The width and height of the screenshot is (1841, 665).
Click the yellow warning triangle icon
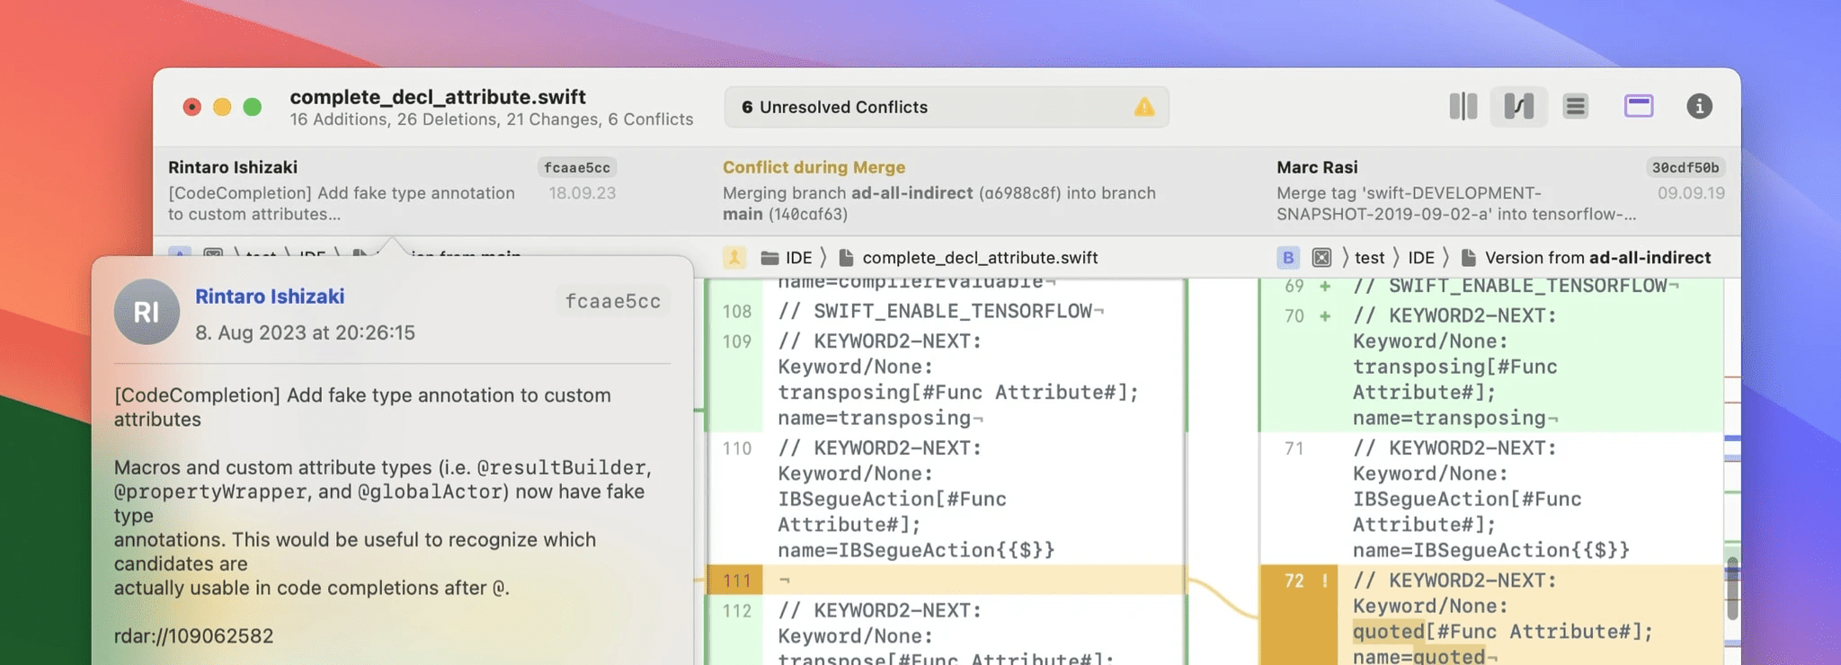click(1143, 108)
